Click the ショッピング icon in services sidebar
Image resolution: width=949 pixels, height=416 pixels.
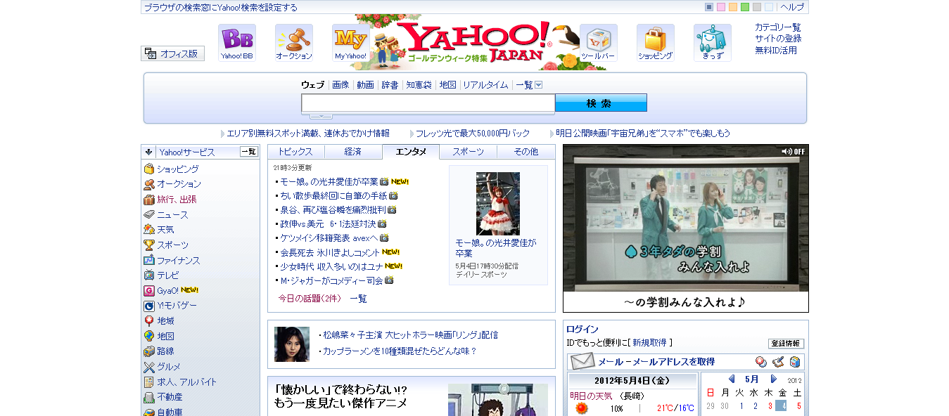tap(149, 169)
